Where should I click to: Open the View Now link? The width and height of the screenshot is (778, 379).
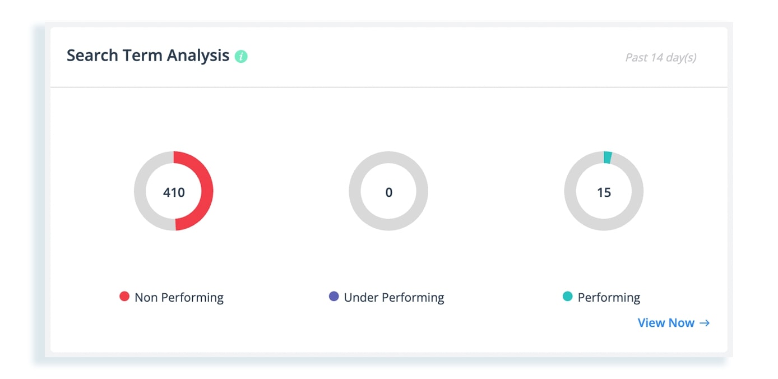674,323
